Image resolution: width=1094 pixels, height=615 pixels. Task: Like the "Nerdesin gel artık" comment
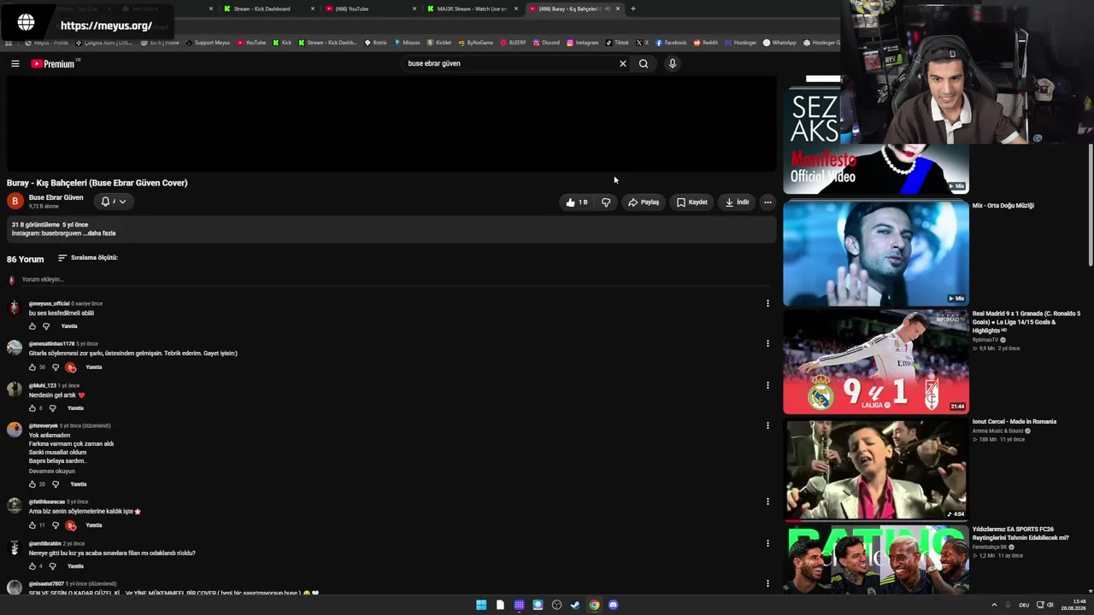tap(32, 408)
